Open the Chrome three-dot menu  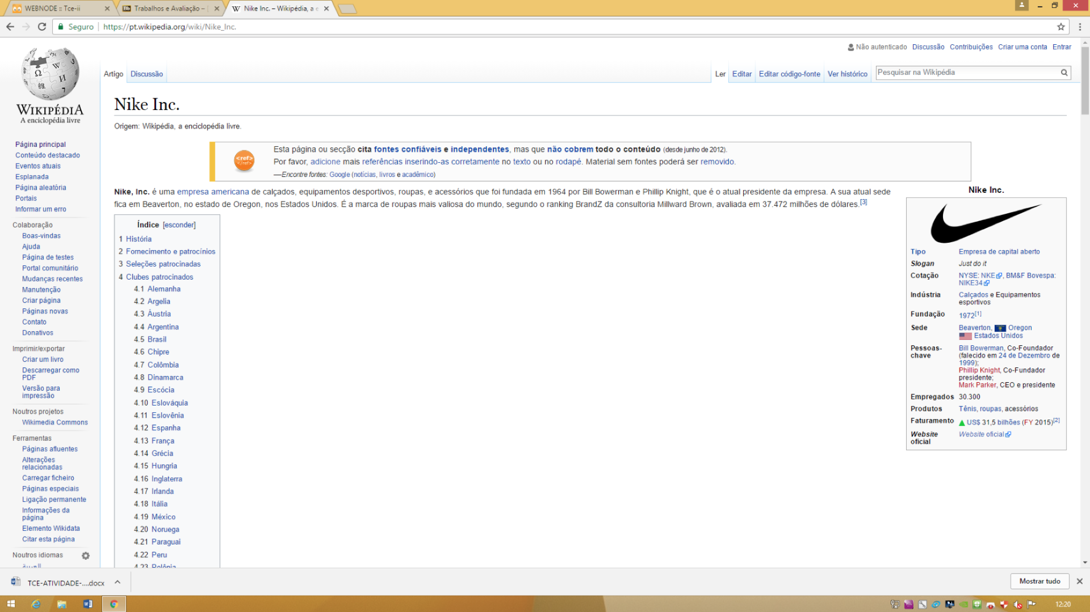click(1079, 27)
